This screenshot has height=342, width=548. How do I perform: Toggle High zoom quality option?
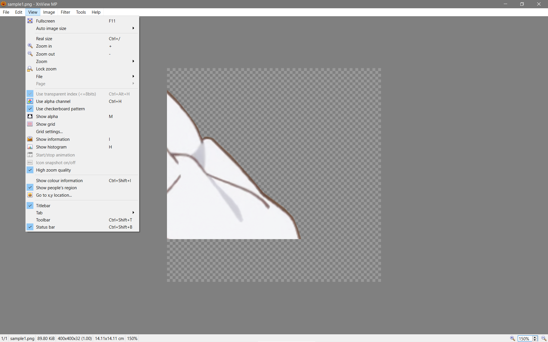pos(30,170)
